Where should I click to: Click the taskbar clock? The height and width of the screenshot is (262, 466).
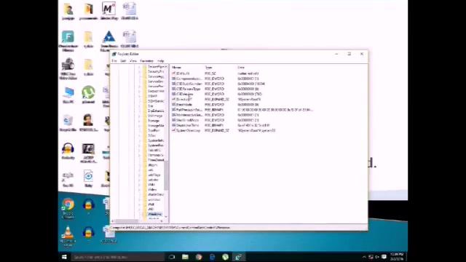(x=397, y=257)
